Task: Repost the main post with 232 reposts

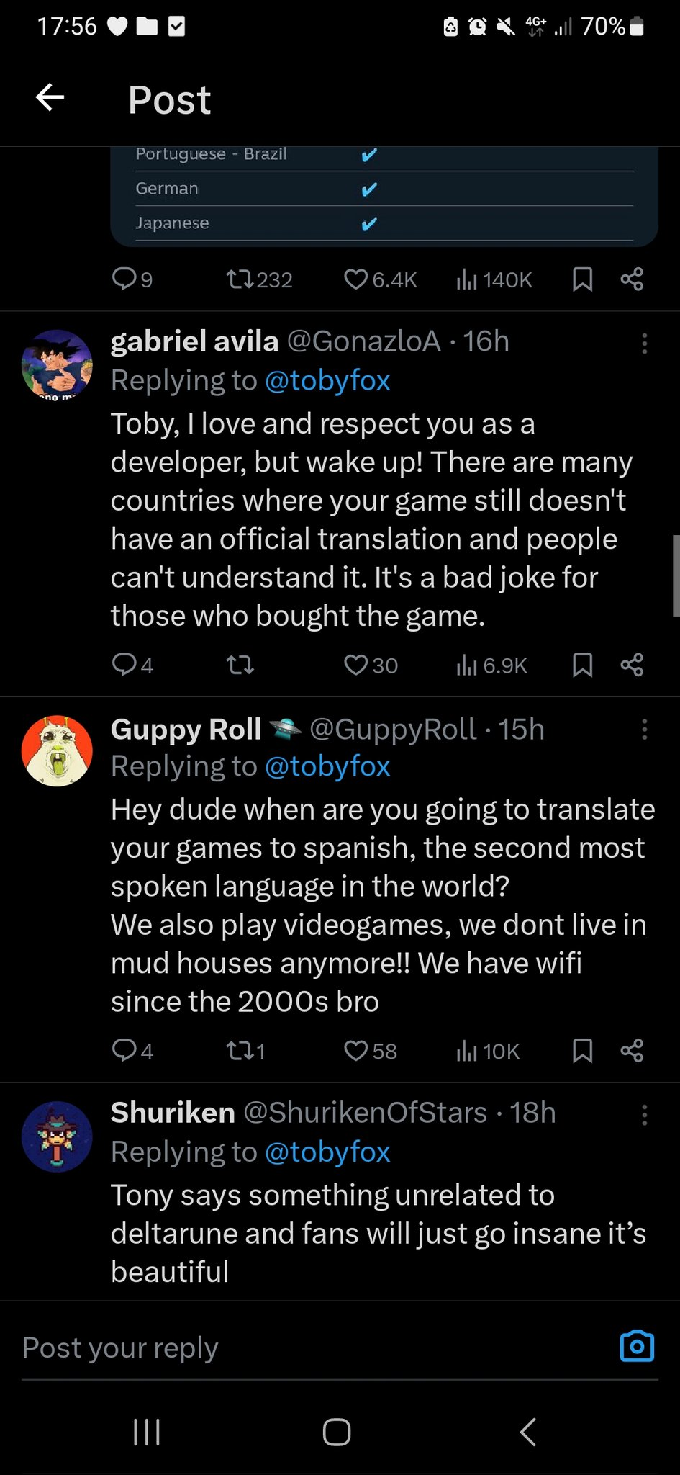Action: point(240,279)
